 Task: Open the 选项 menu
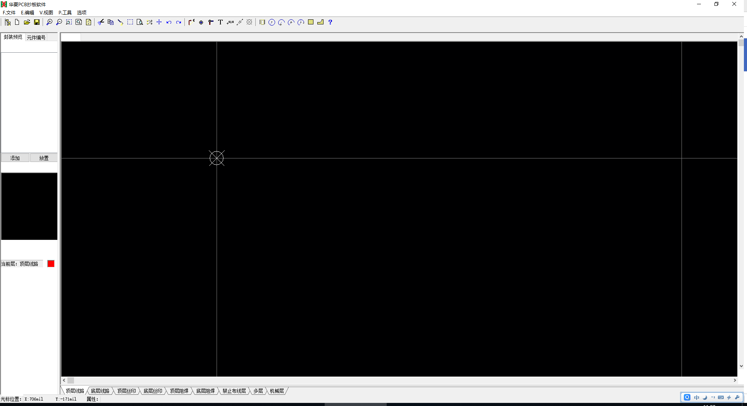coord(82,12)
